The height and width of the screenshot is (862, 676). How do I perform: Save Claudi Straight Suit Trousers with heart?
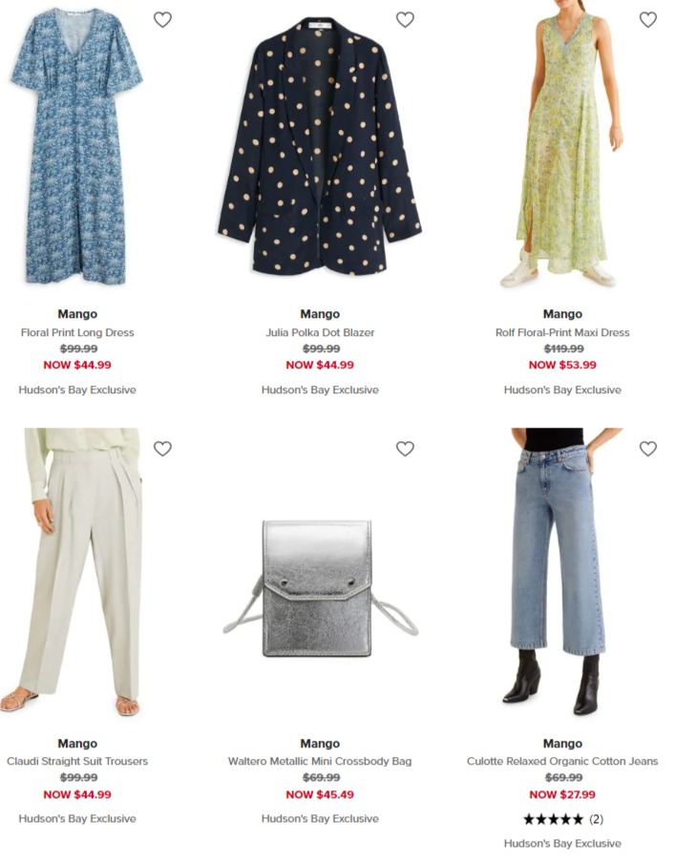(x=162, y=449)
